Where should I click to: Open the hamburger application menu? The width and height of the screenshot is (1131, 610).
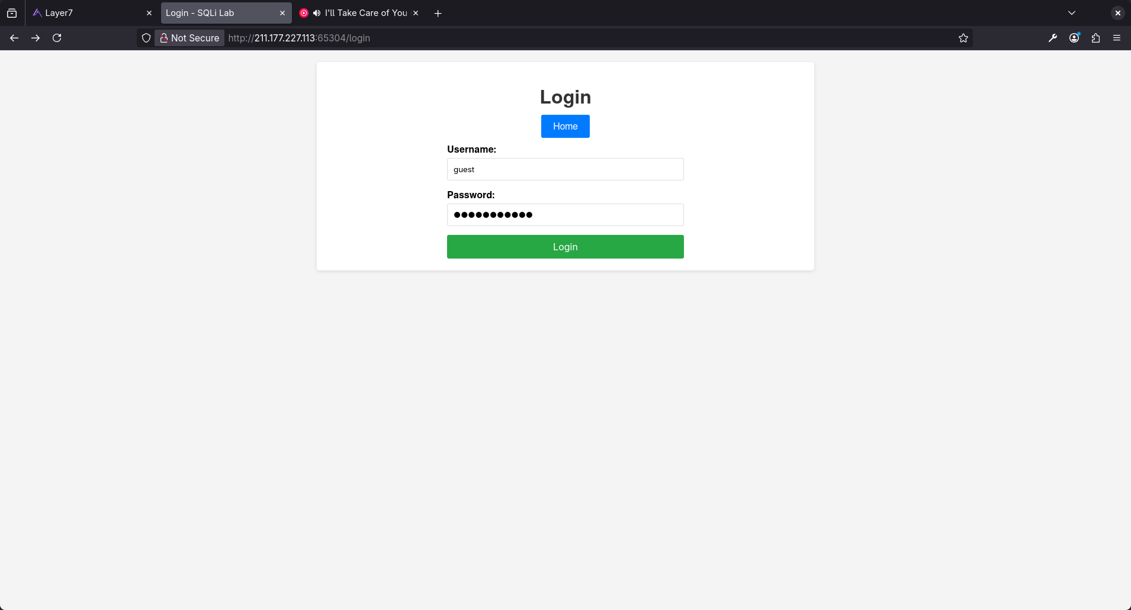tap(1117, 38)
